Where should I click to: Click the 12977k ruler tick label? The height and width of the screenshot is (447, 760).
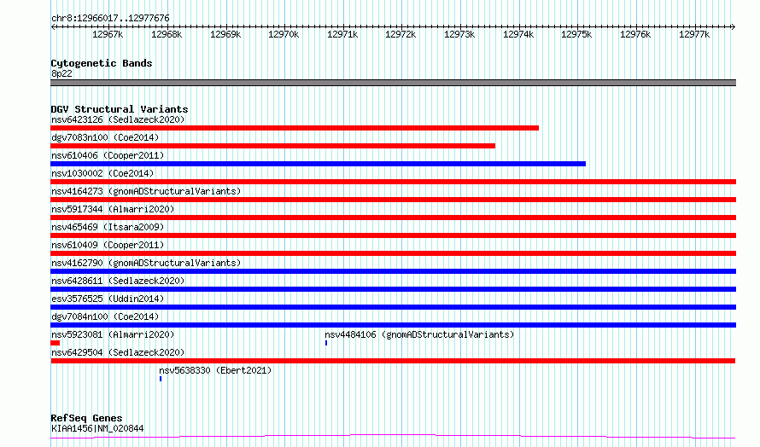694,34
